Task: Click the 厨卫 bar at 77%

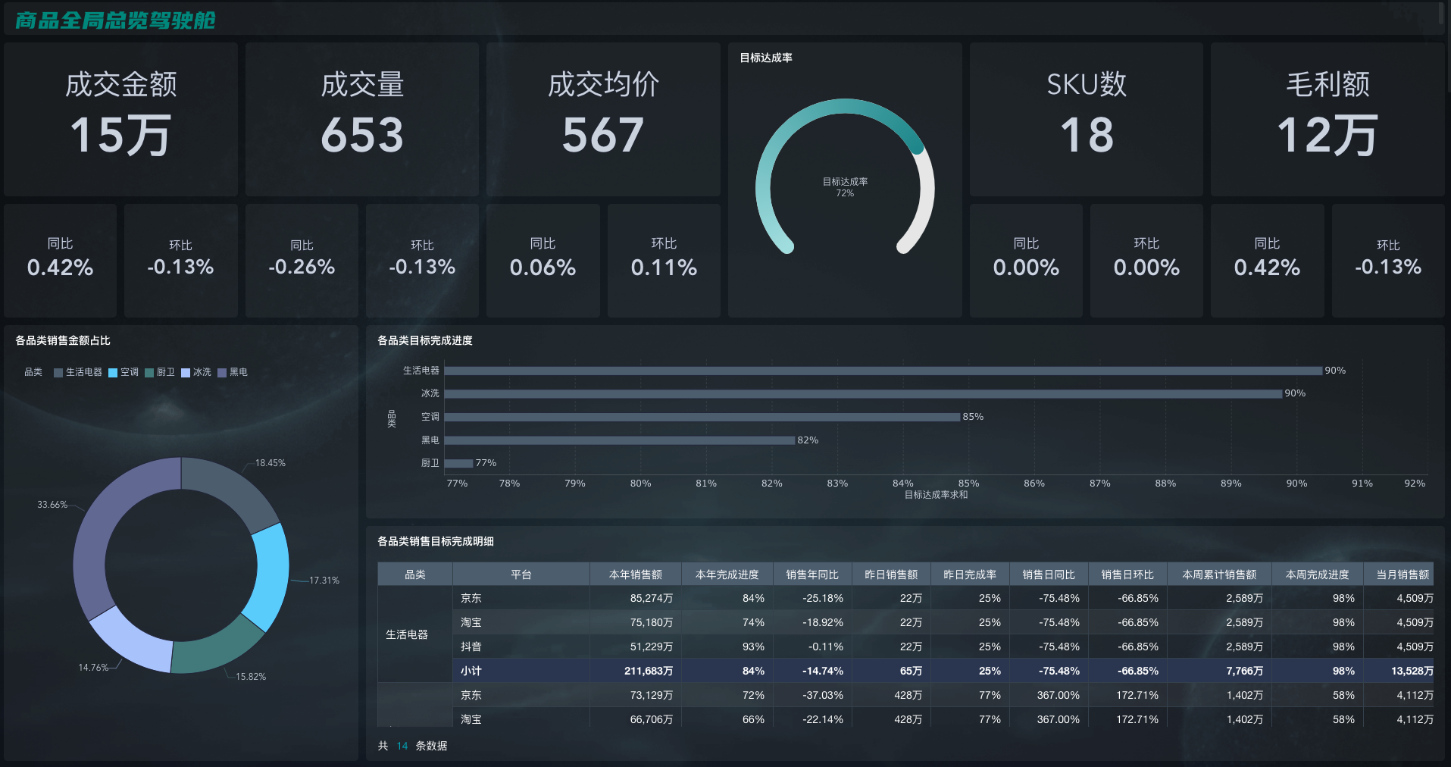Action: [458, 463]
